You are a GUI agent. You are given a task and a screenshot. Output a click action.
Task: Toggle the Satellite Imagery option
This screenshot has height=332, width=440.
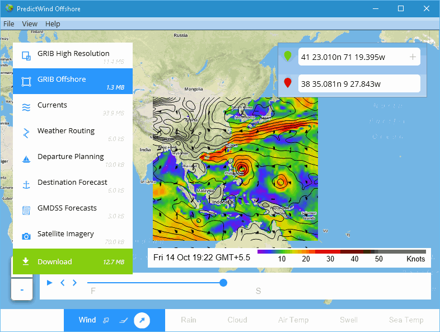point(73,236)
